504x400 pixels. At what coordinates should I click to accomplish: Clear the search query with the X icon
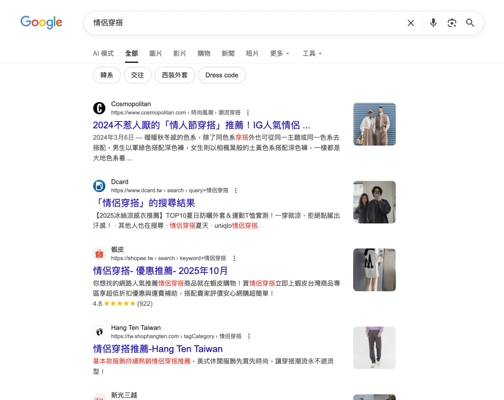[x=411, y=23]
